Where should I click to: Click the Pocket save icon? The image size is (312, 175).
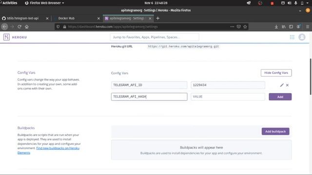[x=238, y=27]
